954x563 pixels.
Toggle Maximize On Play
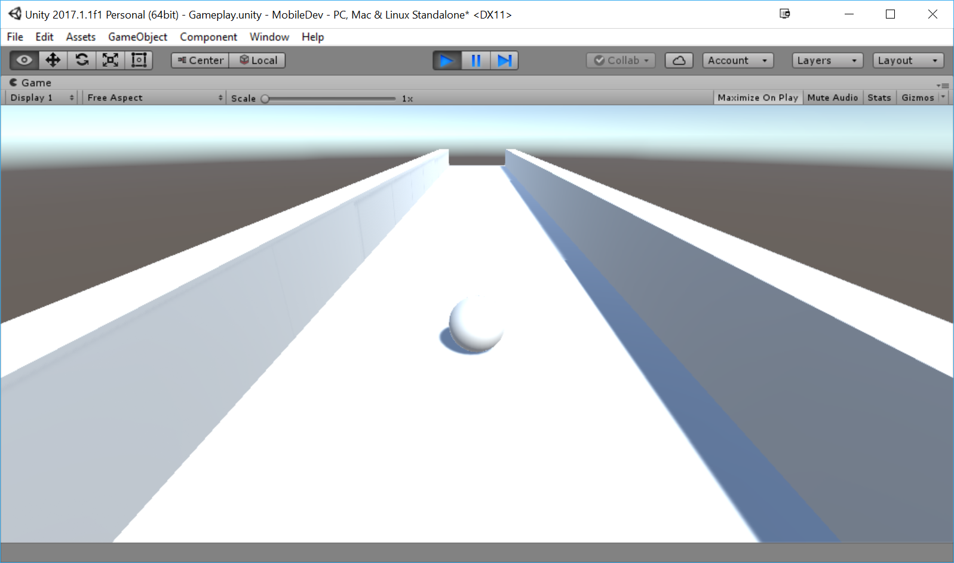tap(757, 97)
